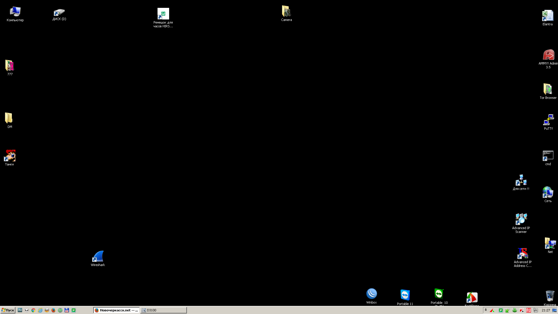The image size is (558, 314).
Task: Open the Winbox icon
Action: [x=371, y=296]
